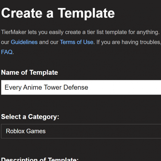The width and height of the screenshot is (161, 161).
Task: Open the Guidelines link
Action: [24, 42]
